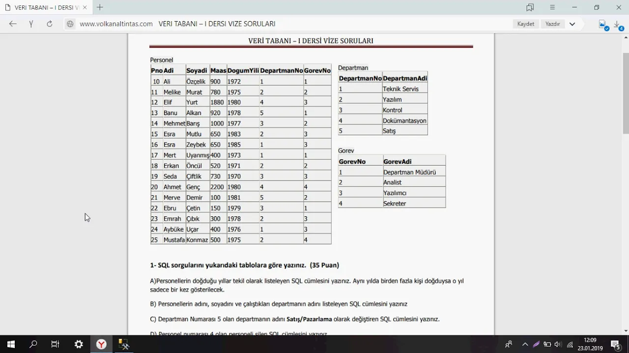Open the downloads icon with badge 4
The height and width of the screenshot is (353, 629).
[619, 25]
